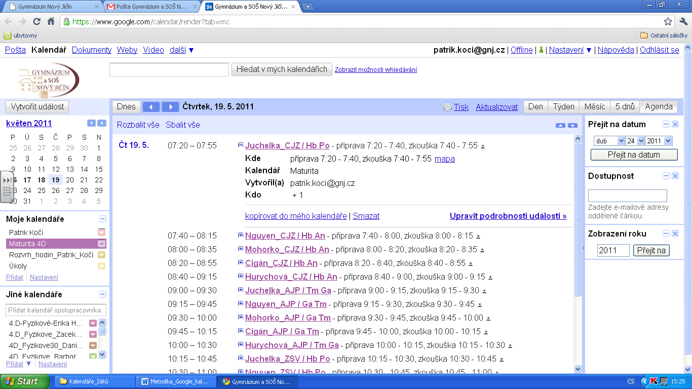692x389 pixels.
Task: Expand the Juchelka_AJP / Tm Ga event
Action: tap(241, 290)
